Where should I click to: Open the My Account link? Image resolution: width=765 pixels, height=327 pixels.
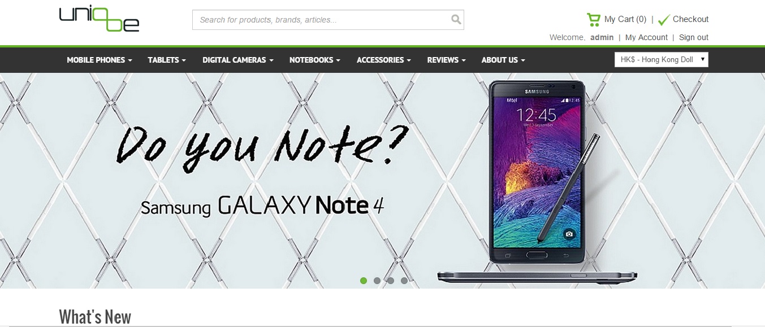(x=646, y=37)
